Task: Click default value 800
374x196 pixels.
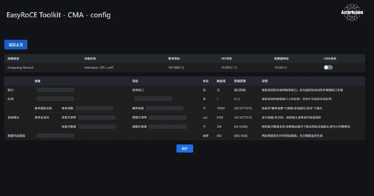Action: (219, 136)
